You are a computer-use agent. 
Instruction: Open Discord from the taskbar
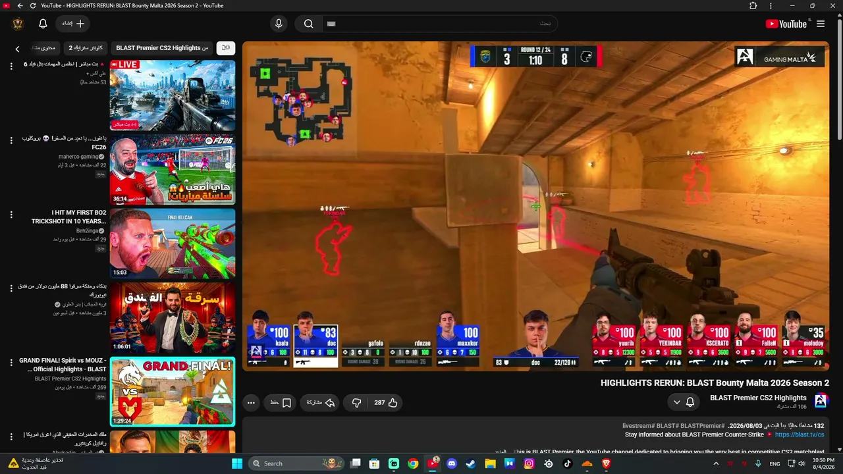click(452, 463)
